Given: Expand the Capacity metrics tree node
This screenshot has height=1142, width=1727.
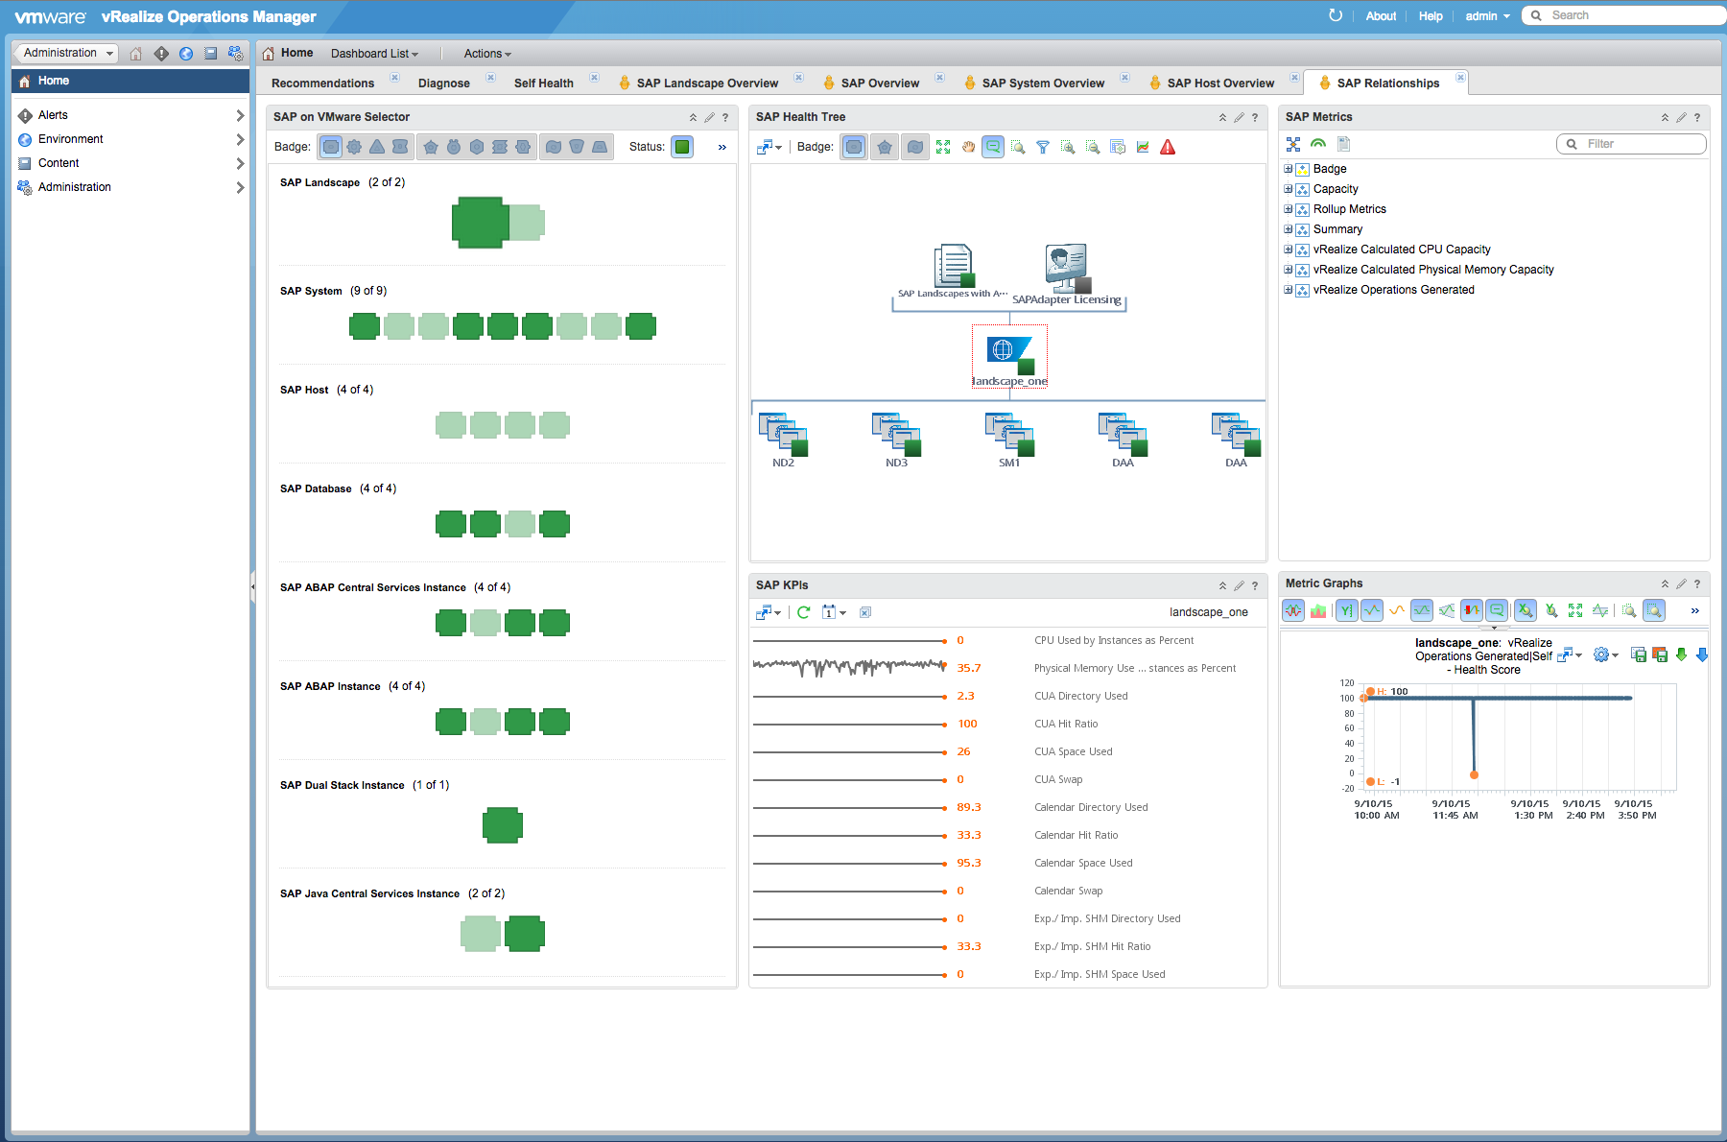Looking at the screenshot, I should [x=1289, y=189].
